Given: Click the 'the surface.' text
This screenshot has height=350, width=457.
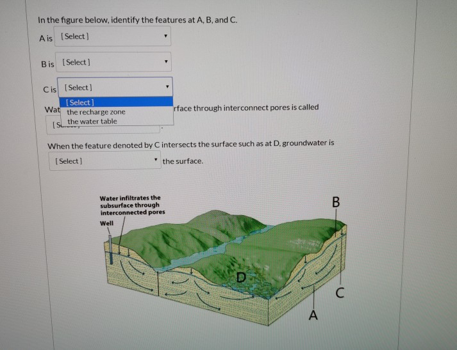Looking at the screenshot, I should (x=183, y=161).
